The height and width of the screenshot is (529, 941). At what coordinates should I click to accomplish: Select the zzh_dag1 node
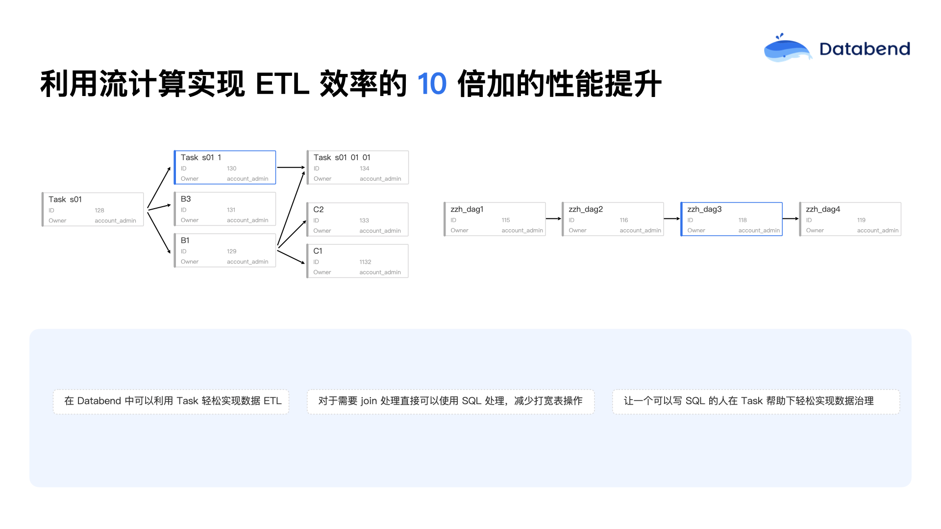coord(495,219)
